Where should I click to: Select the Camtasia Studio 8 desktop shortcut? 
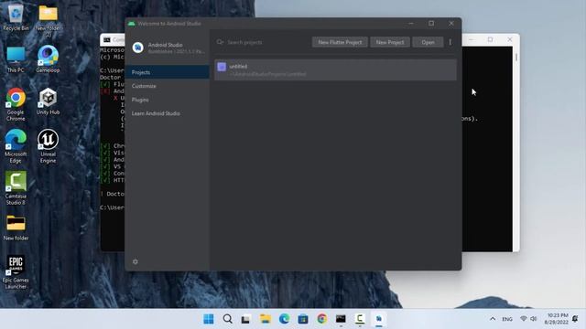tap(16, 188)
